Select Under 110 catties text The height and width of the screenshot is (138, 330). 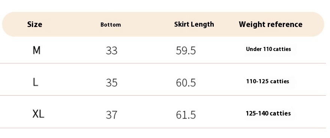click(268, 49)
